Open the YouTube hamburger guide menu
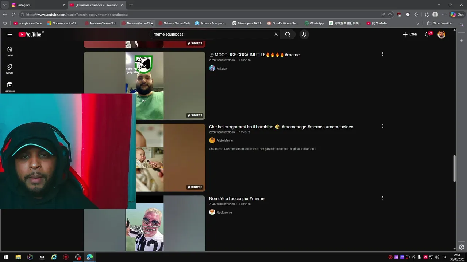This screenshot has height=262, width=467. coord(10,34)
